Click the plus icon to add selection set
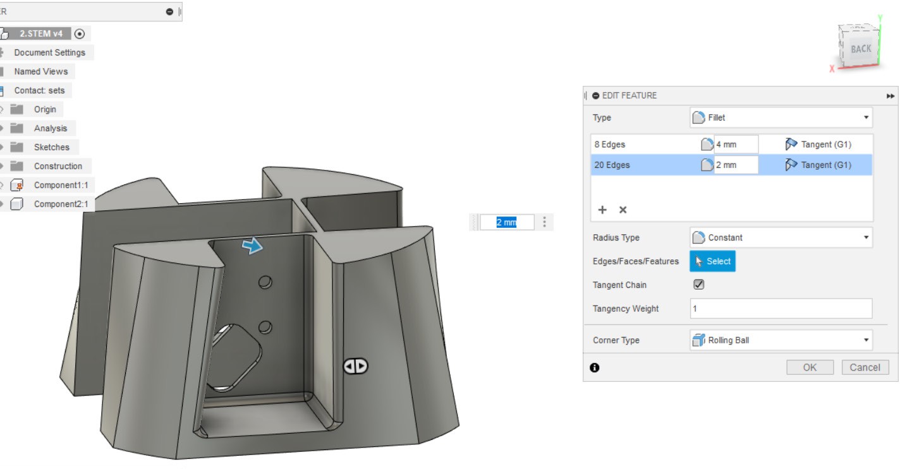Screen dimensions: 900x469 point(602,210)
